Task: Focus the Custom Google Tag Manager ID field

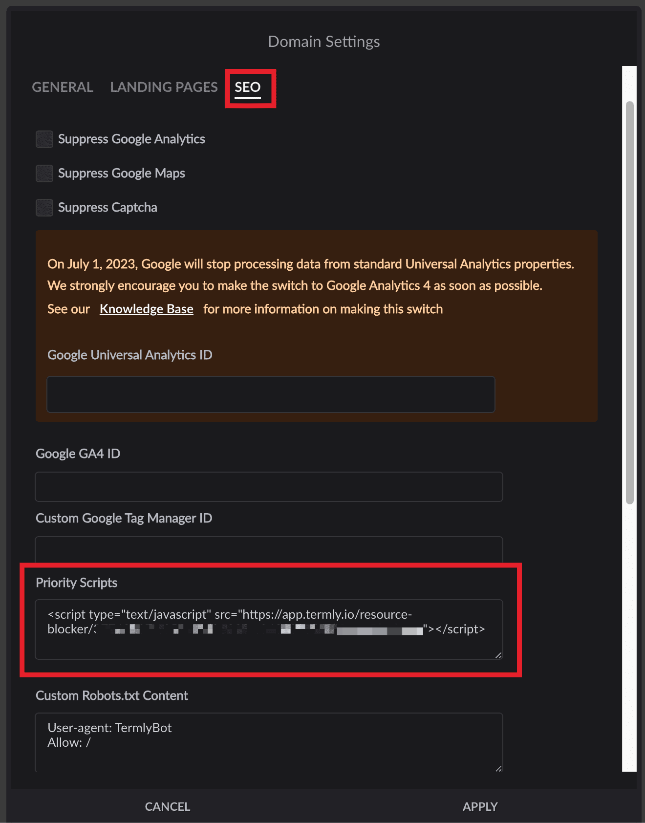Action: click(x=269, y=550)
